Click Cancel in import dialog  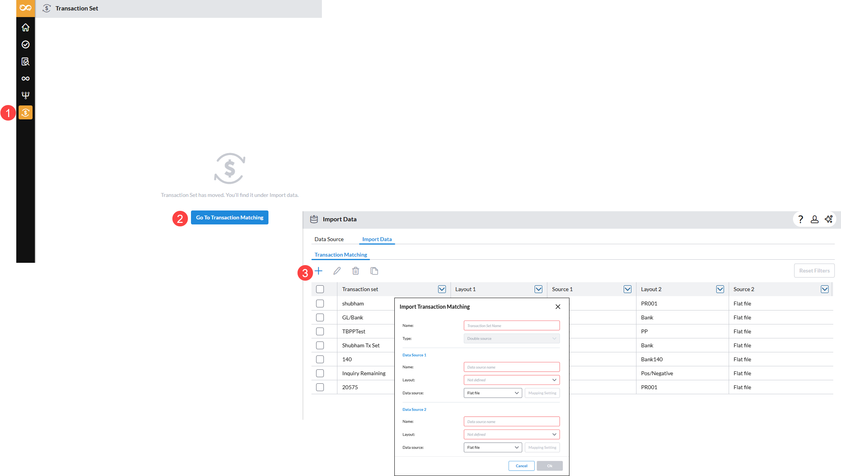pyautogui.click(x=521, y=466)
